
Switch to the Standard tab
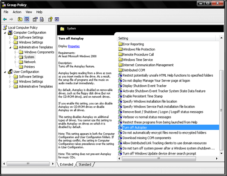pos(85,164)
